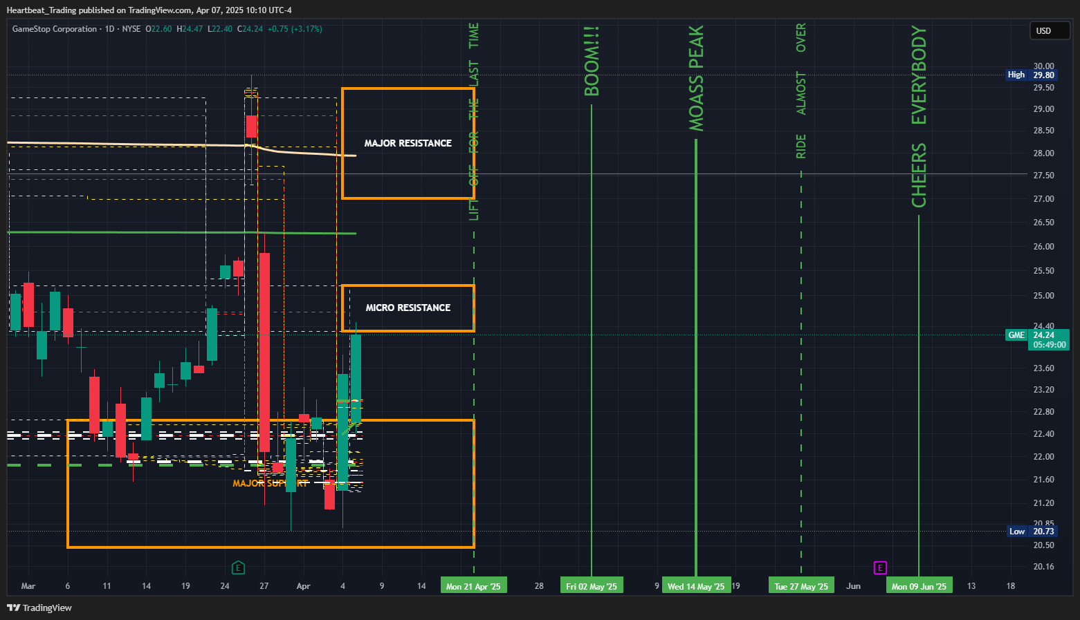Image resolution: width=1080 pixels, height=620 pixels.
Task: Click the 1D interval label in legend
Action: [109, 29]
